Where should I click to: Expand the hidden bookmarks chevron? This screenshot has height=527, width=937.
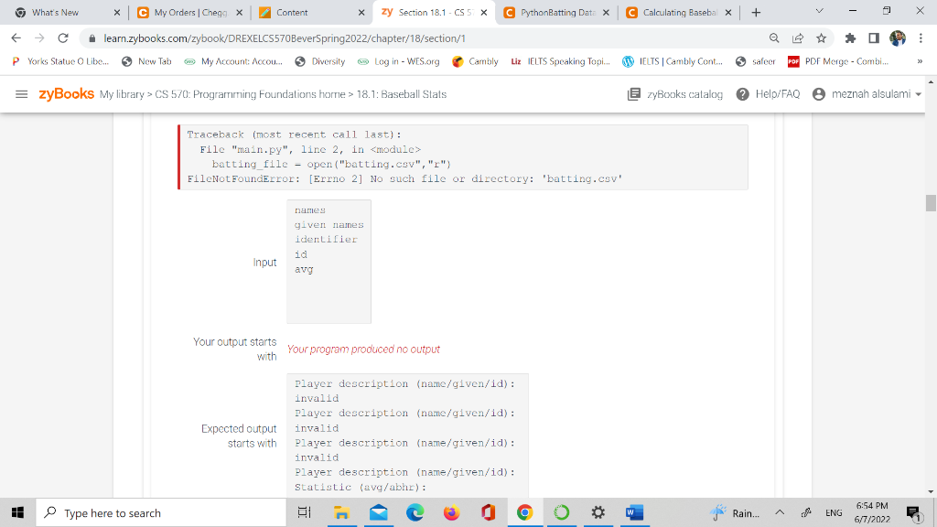[920, 61]
